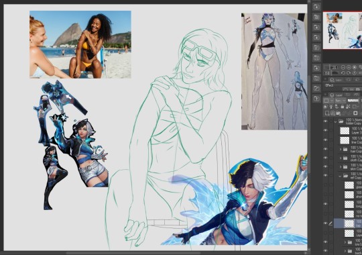Zoom in using Navigator plus icon

click(349, 67)
